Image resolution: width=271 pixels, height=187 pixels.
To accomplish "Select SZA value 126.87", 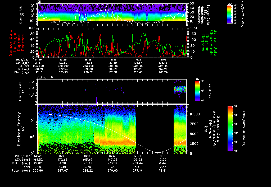I will (x=138, y=63).
